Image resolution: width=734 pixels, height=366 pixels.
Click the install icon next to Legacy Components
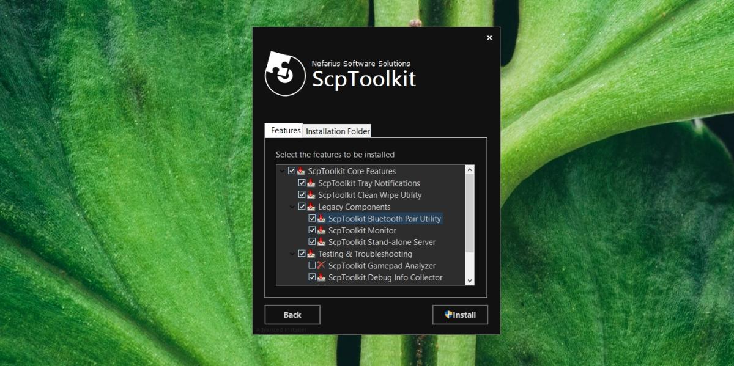pos(311,207)
